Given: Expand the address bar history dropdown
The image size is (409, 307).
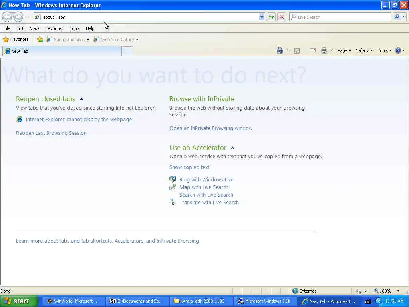Looking at the screenshot, I should click(x=261, y=17).
